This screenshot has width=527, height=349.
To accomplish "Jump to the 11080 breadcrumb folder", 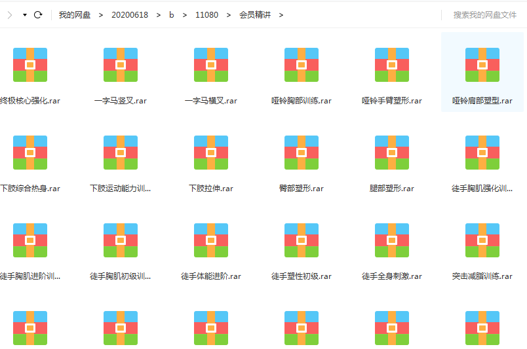I will [x=206, y=14].
